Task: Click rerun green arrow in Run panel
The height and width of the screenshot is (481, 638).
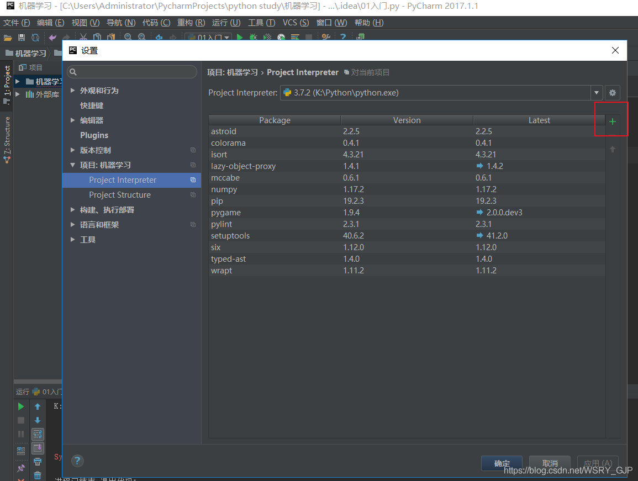Action: pos(21,406)
